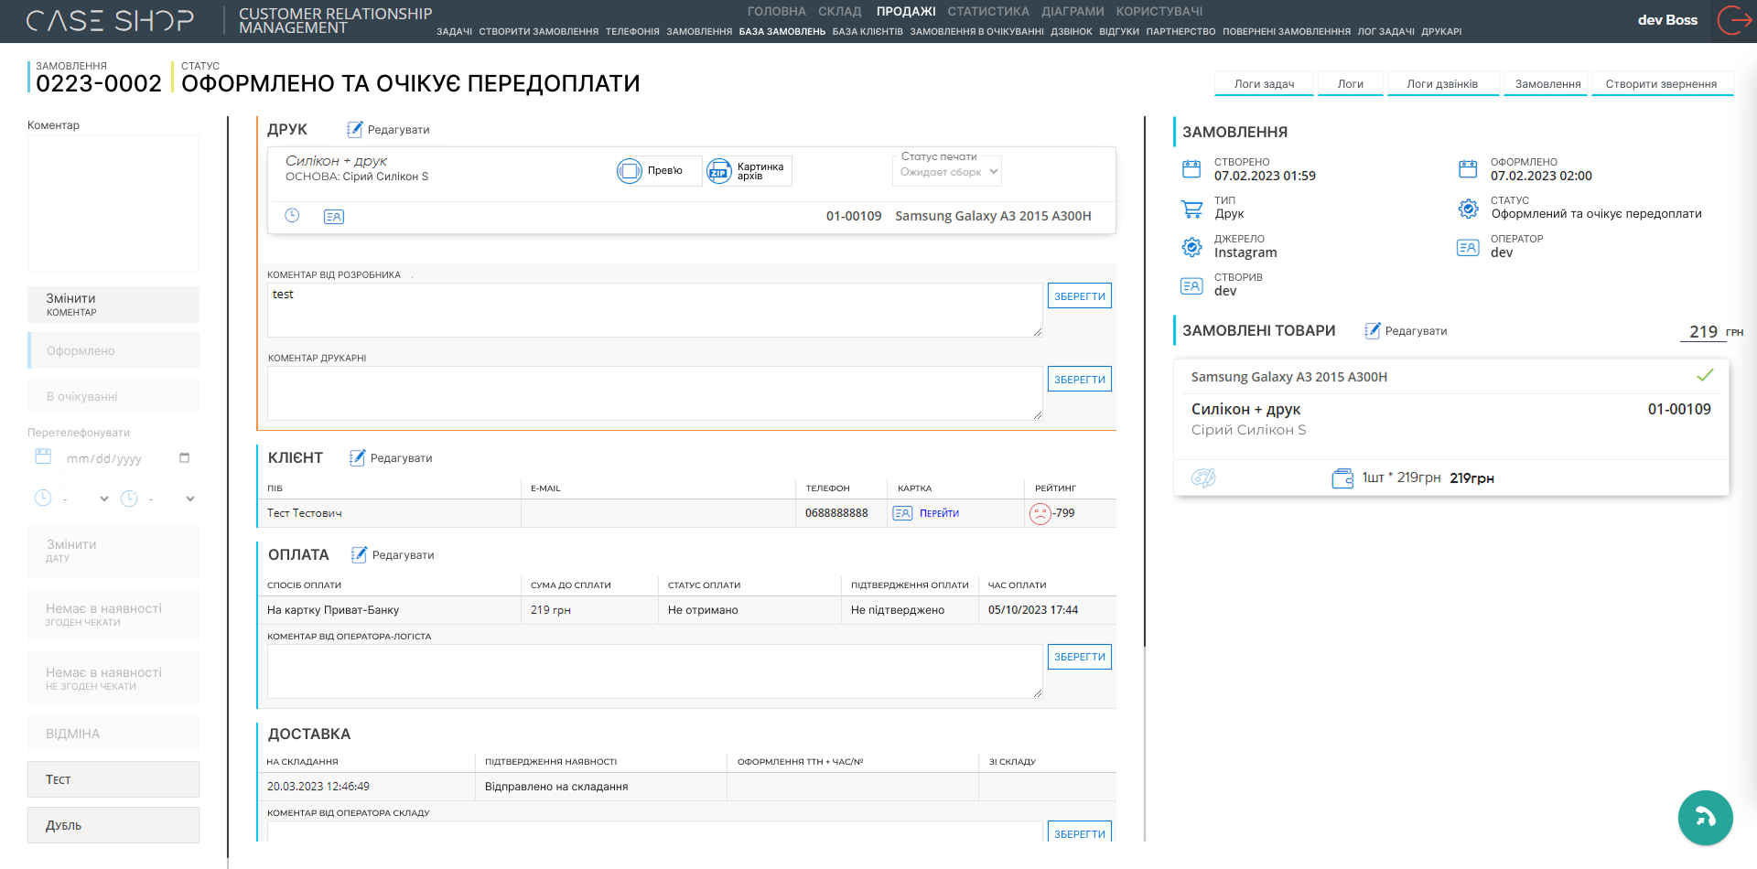Download Картинка архів zip icon

(719, 171)
